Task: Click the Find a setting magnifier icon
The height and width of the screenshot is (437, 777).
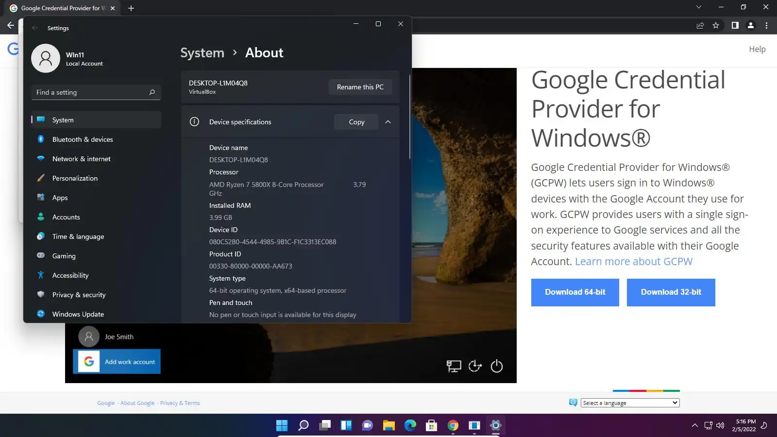Action: pos(152,92)
